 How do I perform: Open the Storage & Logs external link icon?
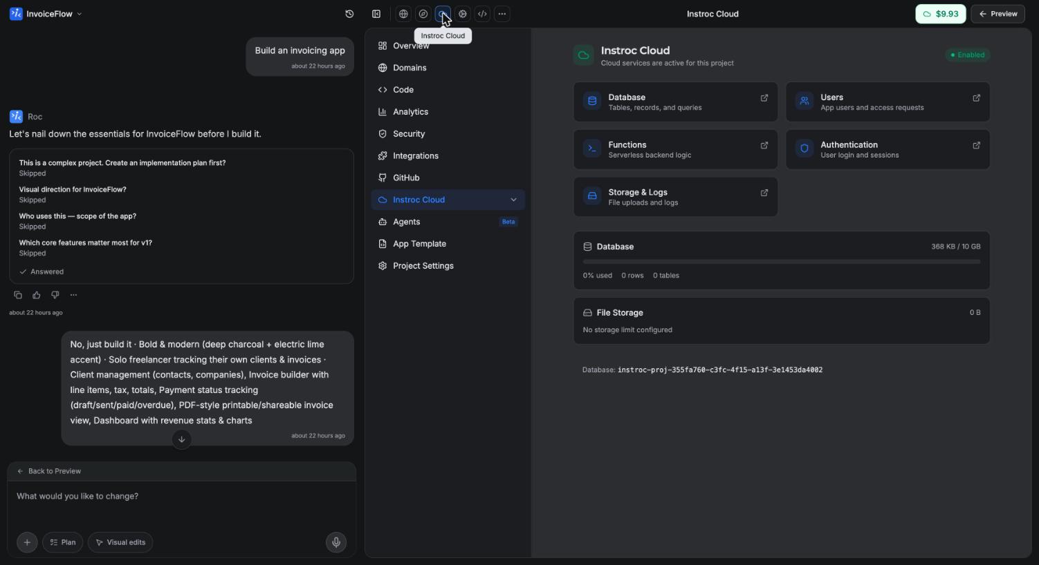764,193
